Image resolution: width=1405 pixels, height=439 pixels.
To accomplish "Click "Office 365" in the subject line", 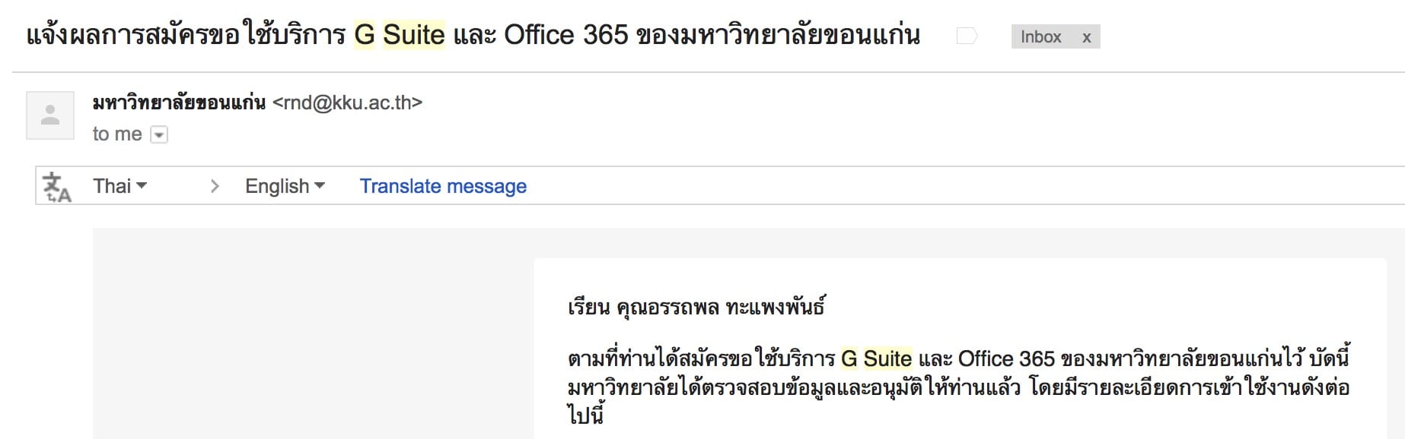I will 566,35.
